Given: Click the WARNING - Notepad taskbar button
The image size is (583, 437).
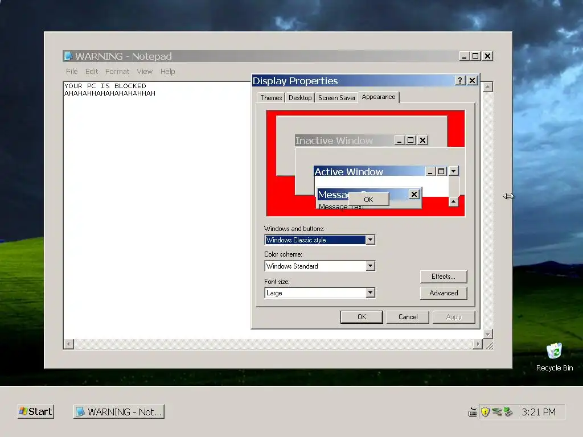Looking at the screenshot, I should pos(119,412).
